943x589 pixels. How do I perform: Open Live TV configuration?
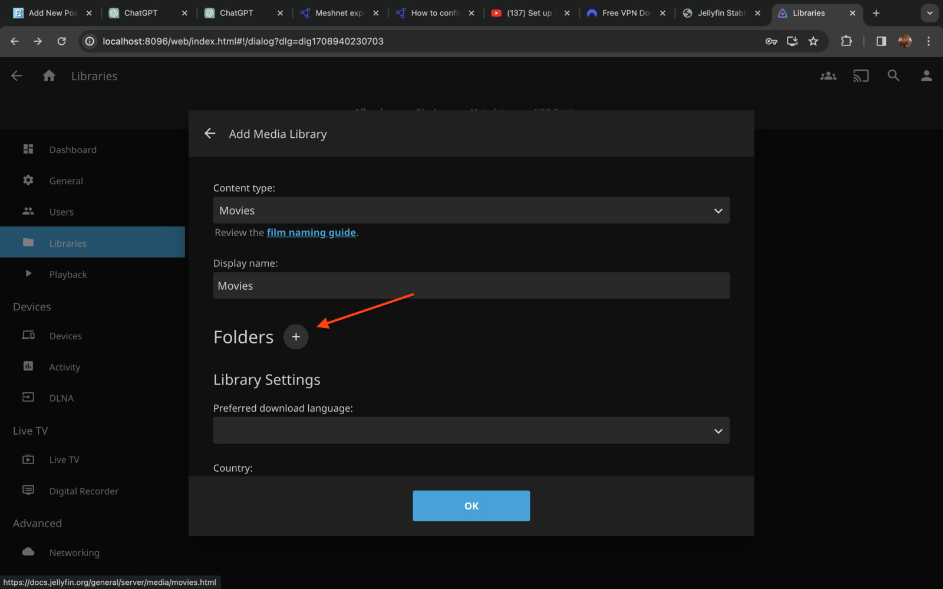(x=64, y=459)
